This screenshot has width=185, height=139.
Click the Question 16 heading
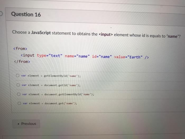click(x=26, y=14)
